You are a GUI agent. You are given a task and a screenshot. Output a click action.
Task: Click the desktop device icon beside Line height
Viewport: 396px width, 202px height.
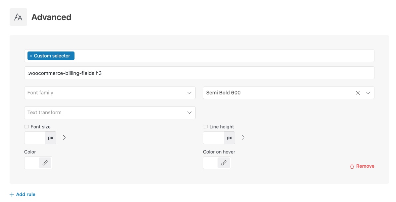[205, 127]
